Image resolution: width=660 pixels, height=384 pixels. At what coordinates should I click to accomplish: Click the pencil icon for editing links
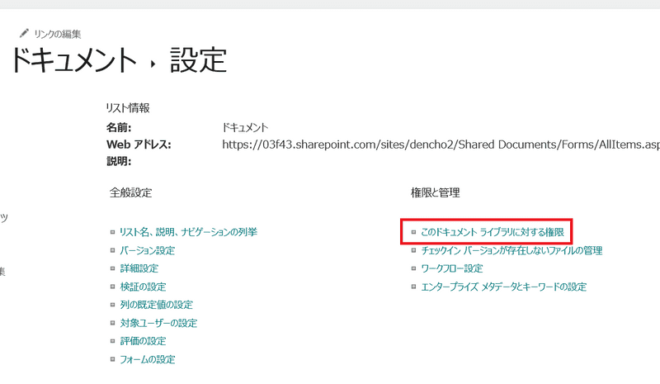pyautogui.click(x=23, y=34)
